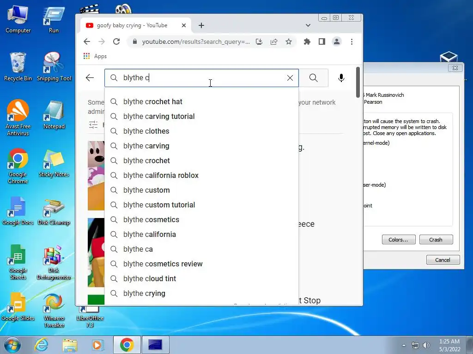Select the Google Docs desktop shortcut
Viewport: 473px width, 354px height.
18,211
